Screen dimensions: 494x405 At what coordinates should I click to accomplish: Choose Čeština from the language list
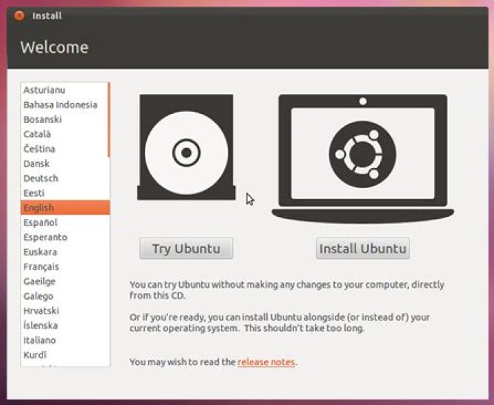(65, 149)
